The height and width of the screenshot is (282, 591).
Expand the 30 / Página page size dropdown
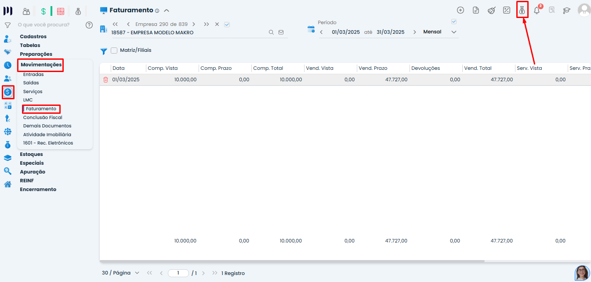click(x=120, y=273)
